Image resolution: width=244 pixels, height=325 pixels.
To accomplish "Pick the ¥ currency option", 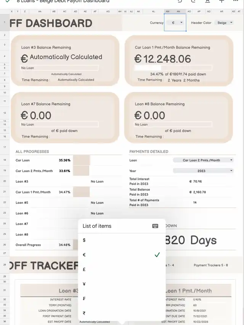I will click(84, 284).
